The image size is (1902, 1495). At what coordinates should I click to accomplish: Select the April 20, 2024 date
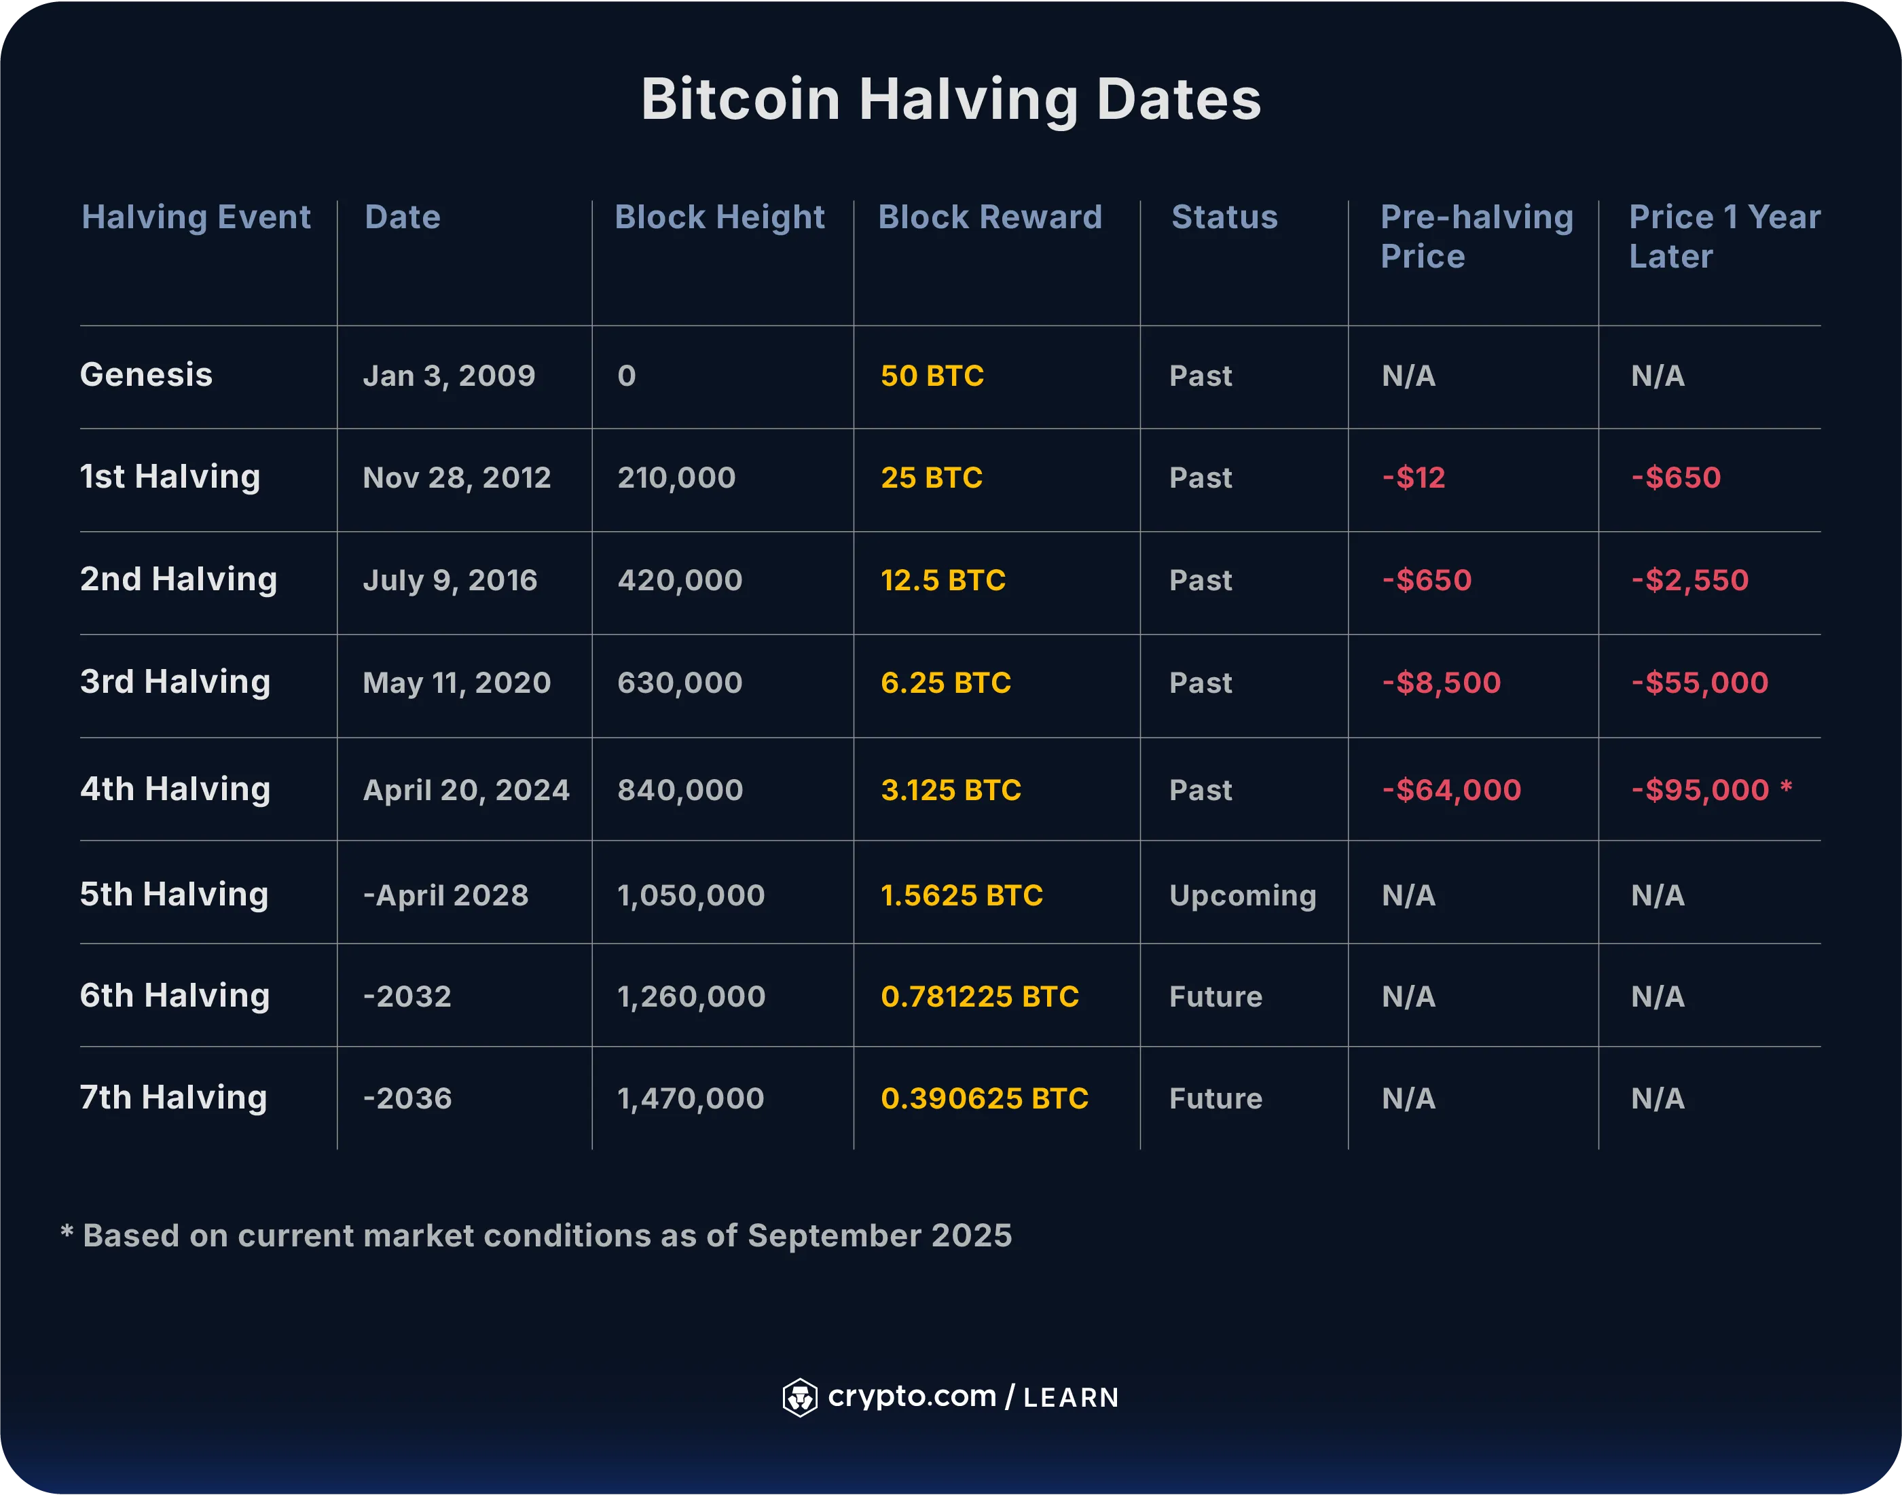(465, 791)
